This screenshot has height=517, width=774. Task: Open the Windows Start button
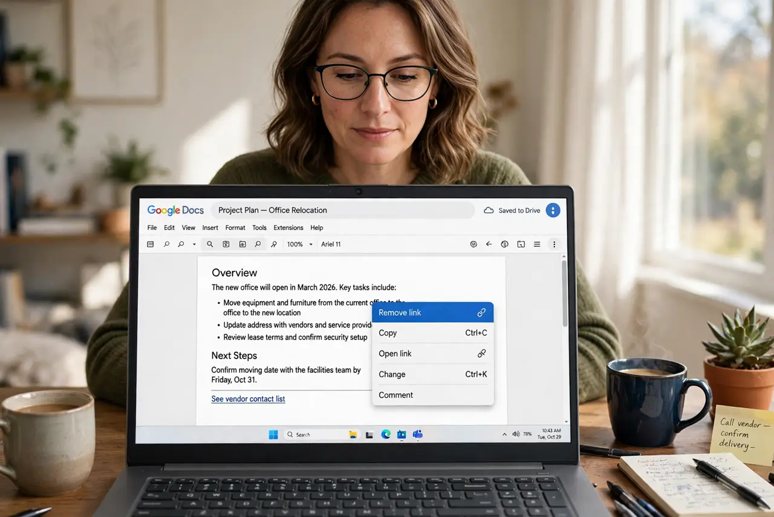[x=273, y=434]
